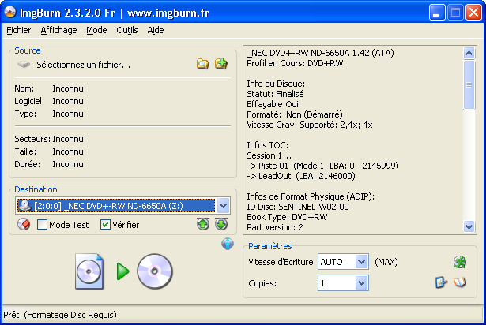The width and height of the screenshot is (486, 325).
Task: Expand the destination drive dropdown
Action: pyautogui.click(x=223, y=206)
